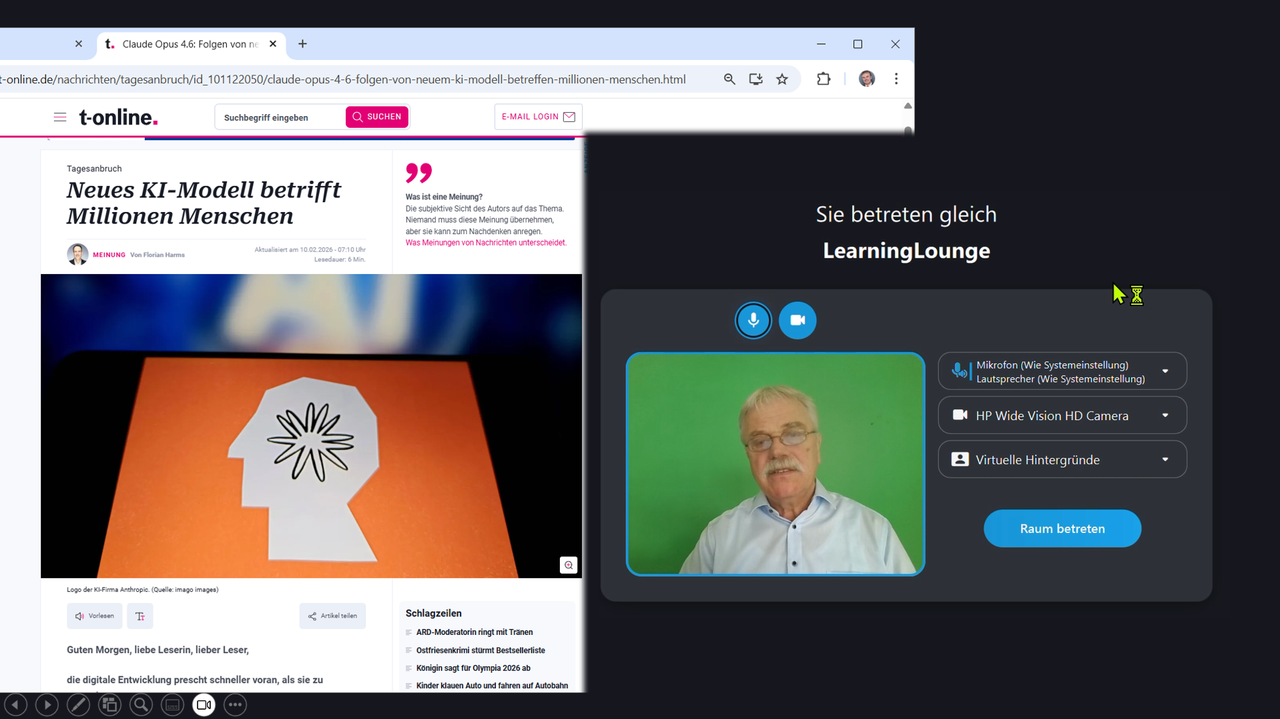Click the Raum betreten button
Viewport: 1280px width, 719px height.
pyautogui.click(x=1062, y=528)
